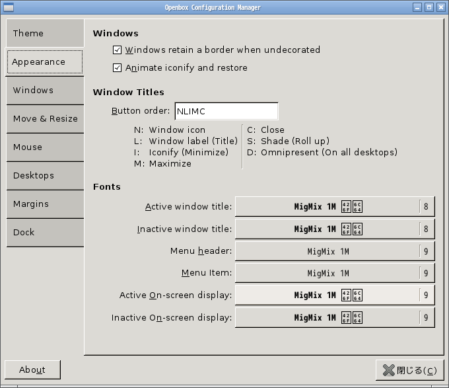Maximize the Openbox Configuration Manager window

[429, 7]
